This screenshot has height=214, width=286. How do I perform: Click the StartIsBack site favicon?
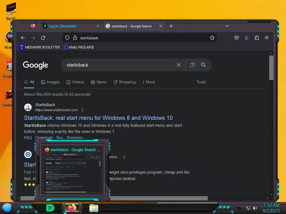(28, 107)
